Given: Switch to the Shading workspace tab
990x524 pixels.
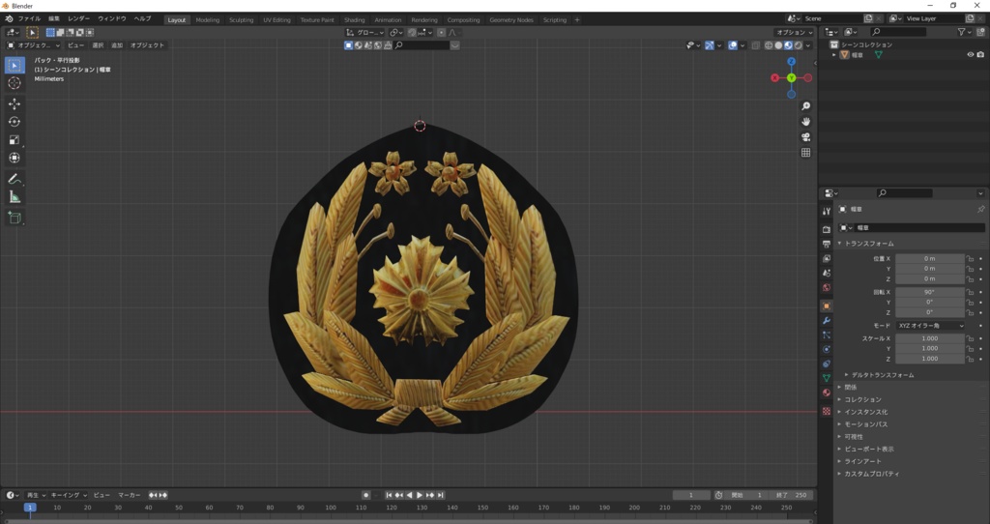Looking at the screenshot, I should [x=354, y=19].
